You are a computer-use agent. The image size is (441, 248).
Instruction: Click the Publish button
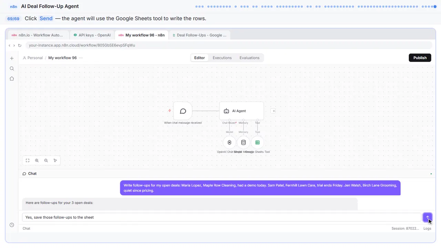click(420, 58)
